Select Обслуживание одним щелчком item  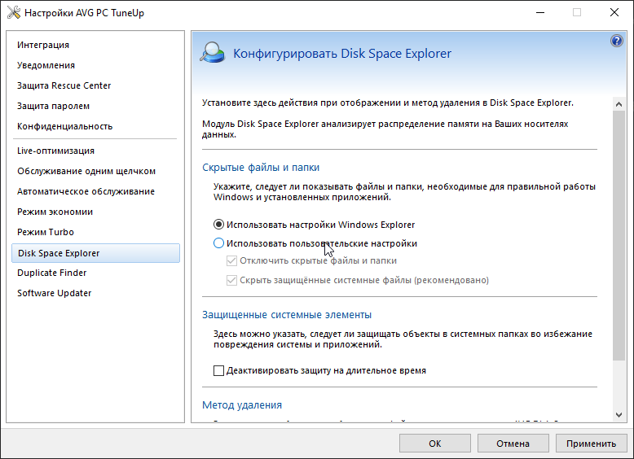[86, 171]
